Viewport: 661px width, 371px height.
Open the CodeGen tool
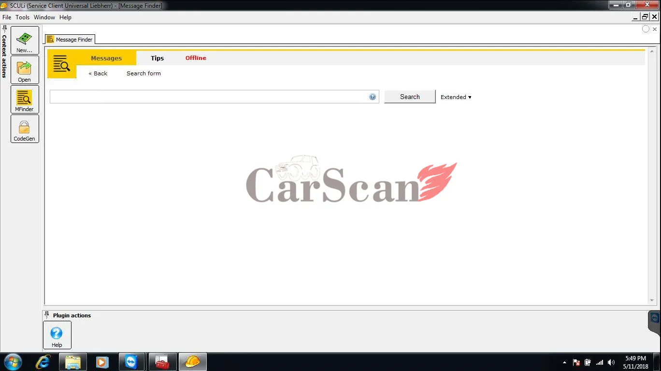click(25, 129)
